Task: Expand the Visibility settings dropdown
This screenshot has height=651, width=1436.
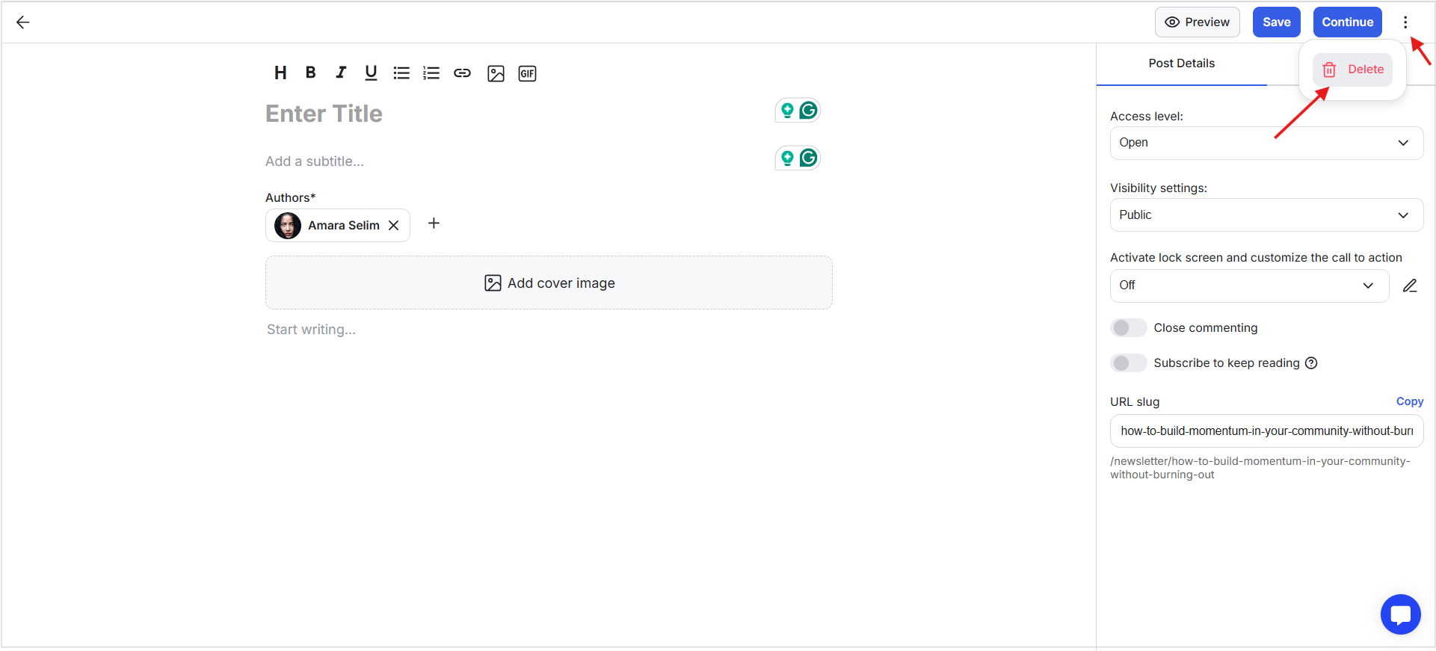Action: click(1266, 215)
